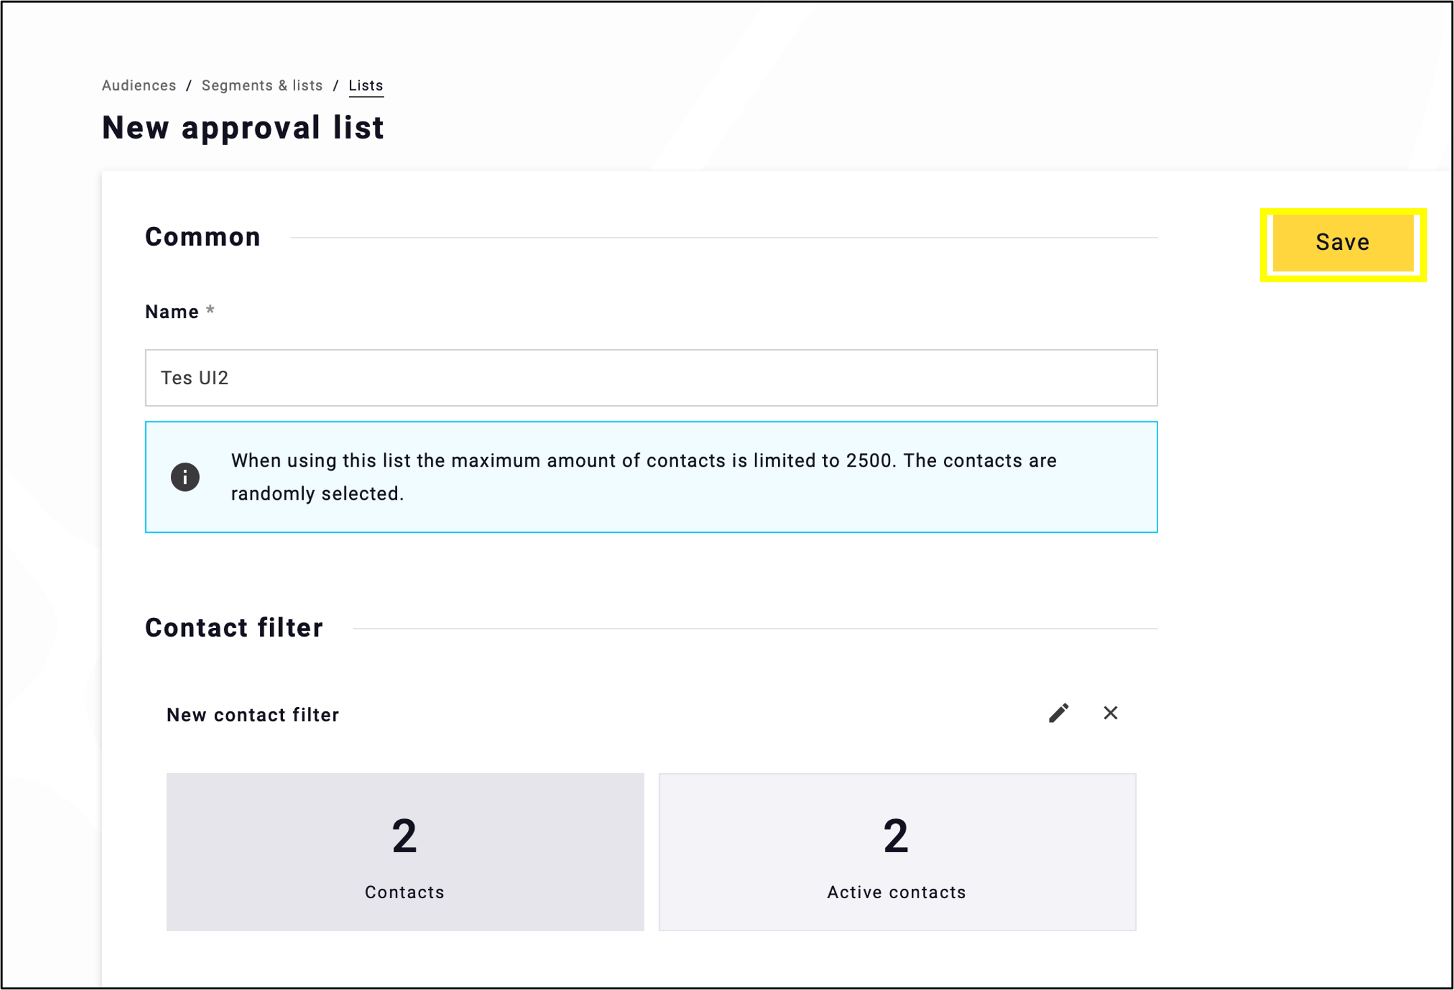The height and width of the screenshot is (990, 1454).
Task: Focus the Name input field
Action: click(x=651, y=377)
